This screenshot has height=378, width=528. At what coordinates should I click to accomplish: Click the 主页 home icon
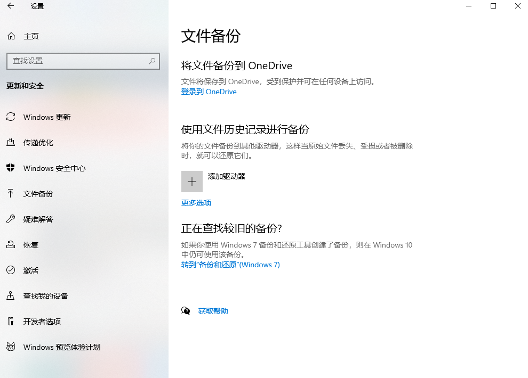(11, 36)
